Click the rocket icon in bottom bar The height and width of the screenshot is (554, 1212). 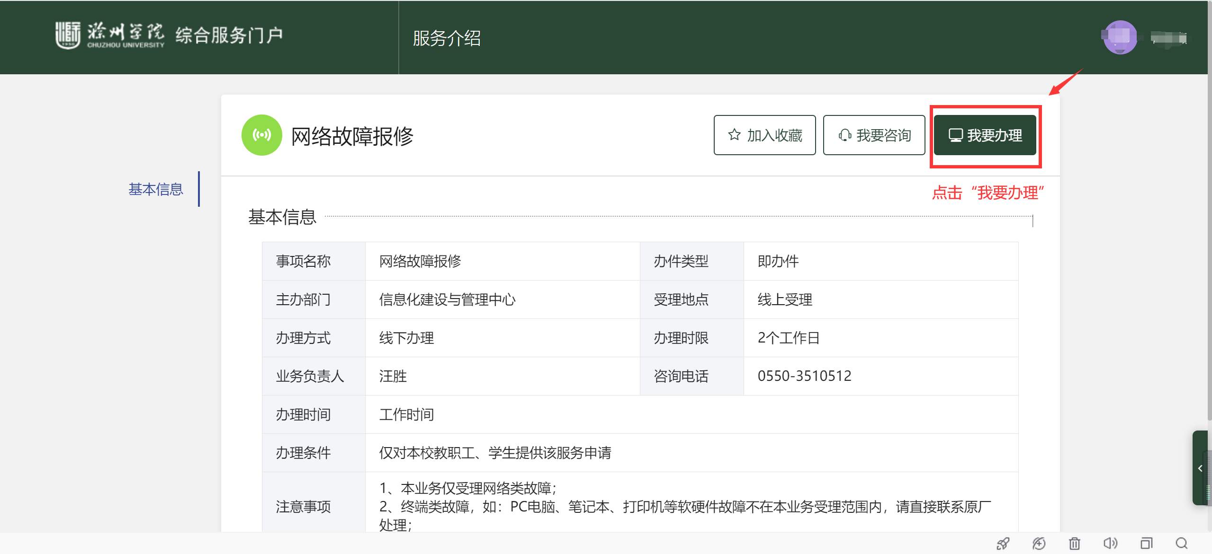pos(1003,543)
